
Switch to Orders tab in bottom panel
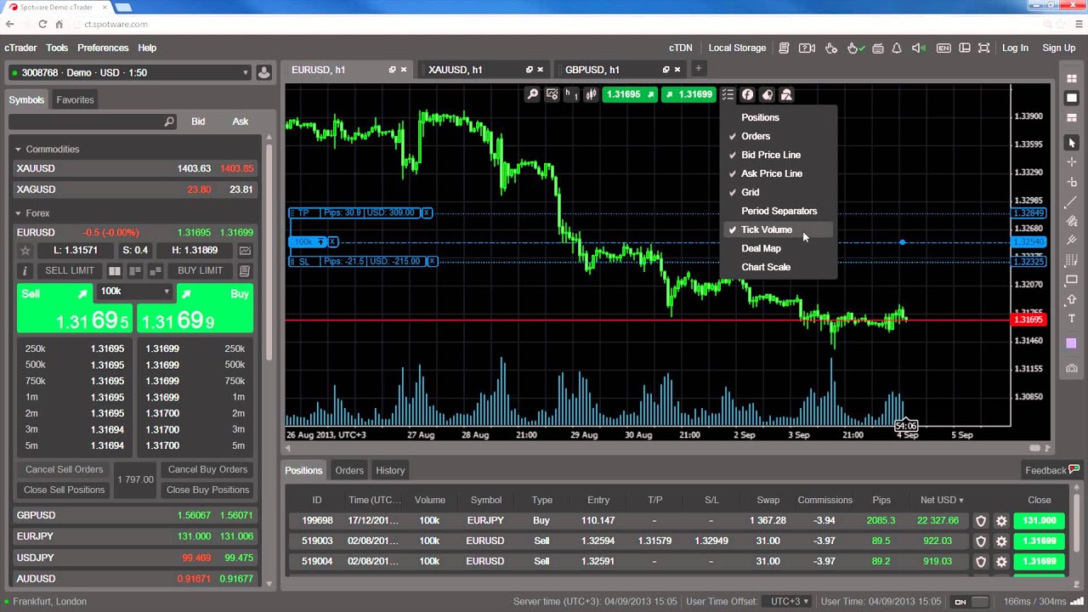pos(349,470)
